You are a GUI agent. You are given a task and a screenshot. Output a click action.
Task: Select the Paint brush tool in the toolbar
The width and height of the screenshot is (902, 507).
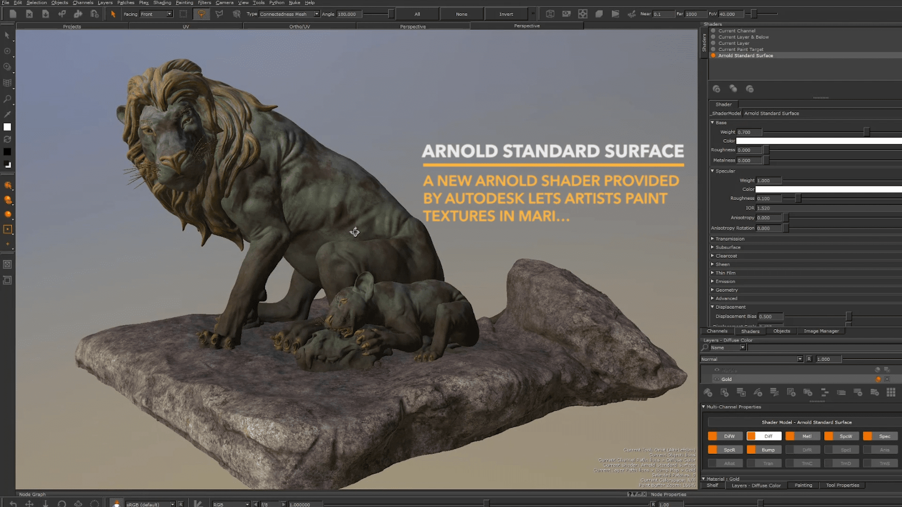[8, 186]
